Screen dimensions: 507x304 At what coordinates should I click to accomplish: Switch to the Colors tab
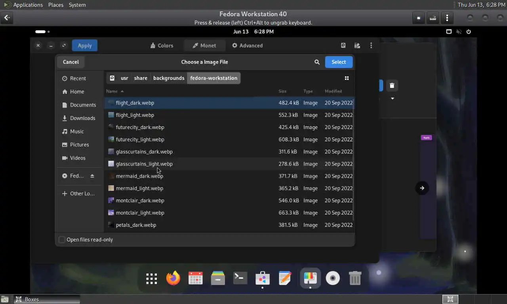[162, 46]
